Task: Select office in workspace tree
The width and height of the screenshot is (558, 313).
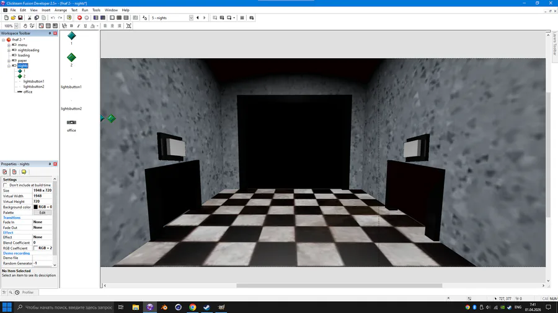Action: [28, 92]
